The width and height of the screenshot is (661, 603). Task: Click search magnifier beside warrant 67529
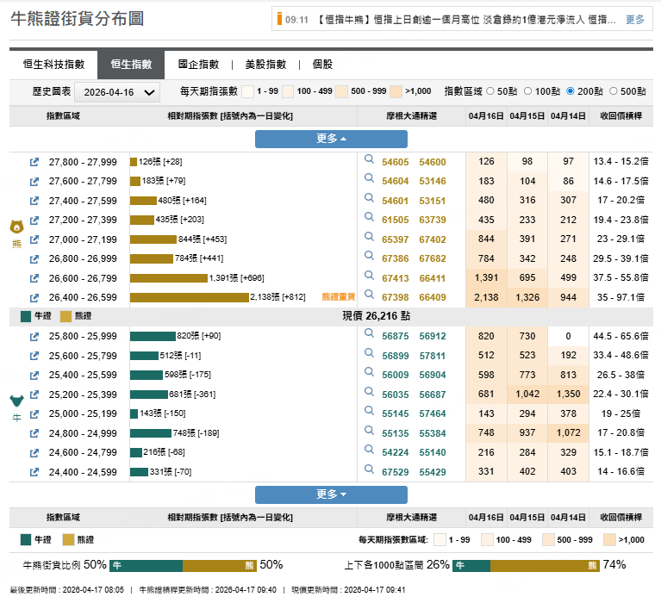coord(369,471)
